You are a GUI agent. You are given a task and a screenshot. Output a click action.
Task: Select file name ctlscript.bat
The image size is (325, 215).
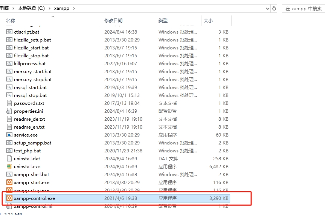click(26, 32)
